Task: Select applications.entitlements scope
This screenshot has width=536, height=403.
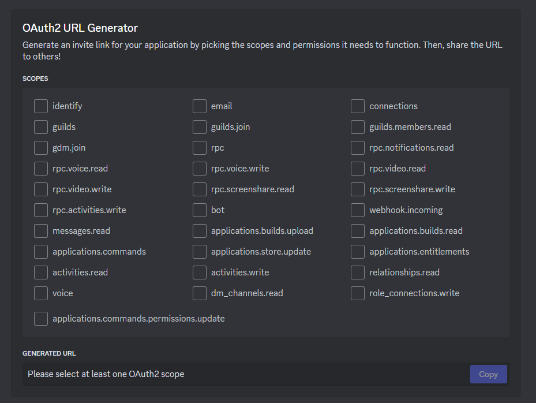Action: point(358,252)
